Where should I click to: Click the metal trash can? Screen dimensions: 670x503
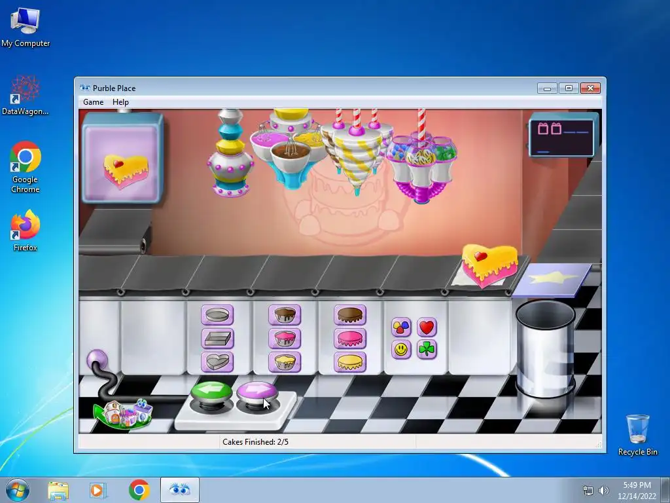[x=546, y=348]
